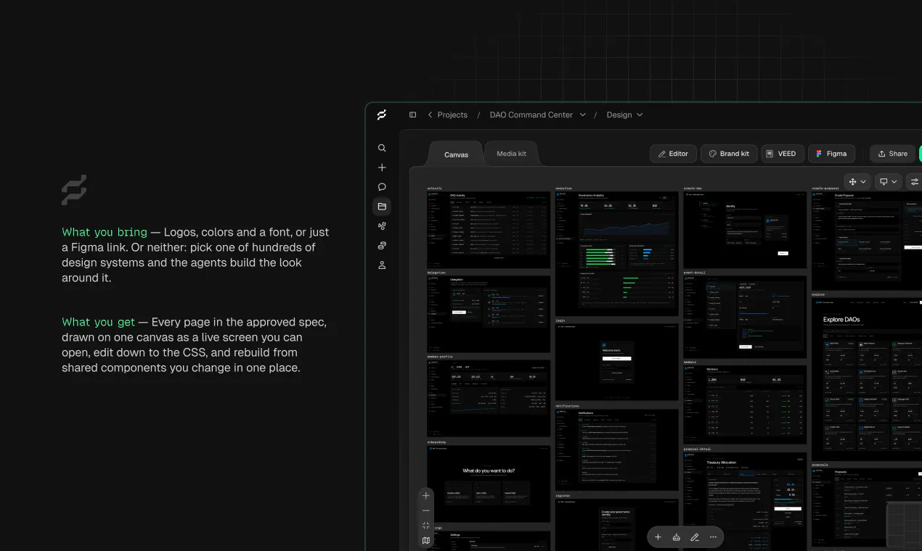Open the notifications screen thumbnail
This screenshot has height=551, width=922.
pos(617,450)
